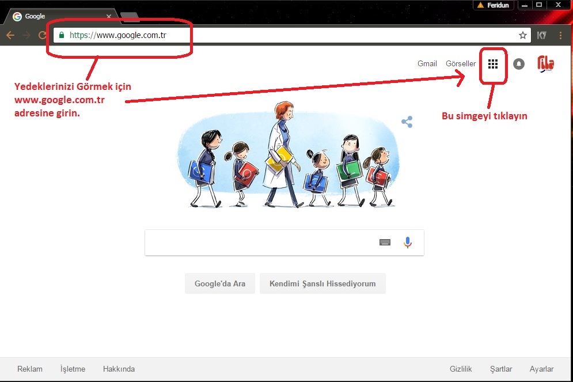Open the Google apps grid
The width and height of the screenshot is (573, 382).
click(492, 64)
